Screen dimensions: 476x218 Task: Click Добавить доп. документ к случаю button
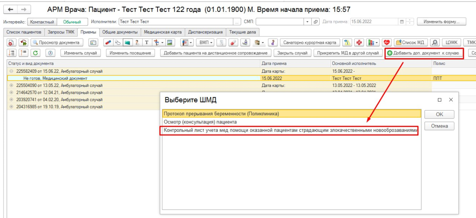[423, 53]
